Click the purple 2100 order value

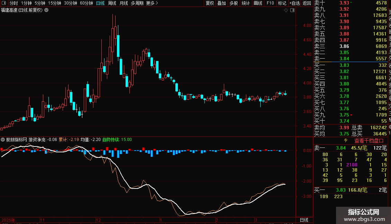[x=352, y=165]
